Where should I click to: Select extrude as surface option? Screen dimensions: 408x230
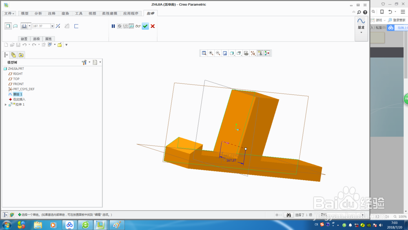point(16,26)
